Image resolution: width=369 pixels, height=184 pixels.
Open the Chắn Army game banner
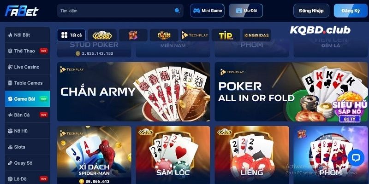tap(134, 92)
